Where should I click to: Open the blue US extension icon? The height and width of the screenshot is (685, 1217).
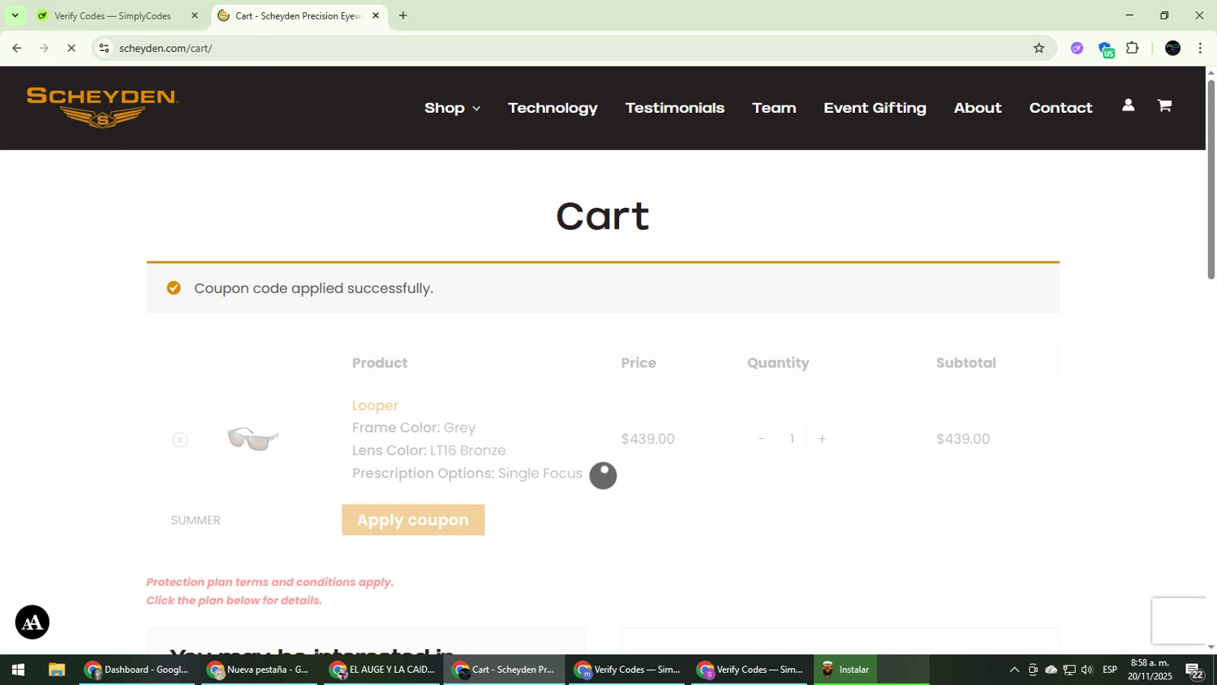[1106, 49]
